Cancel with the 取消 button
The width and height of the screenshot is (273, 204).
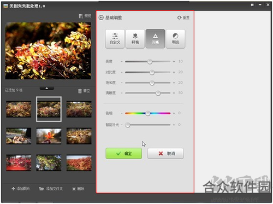point(165,154)
